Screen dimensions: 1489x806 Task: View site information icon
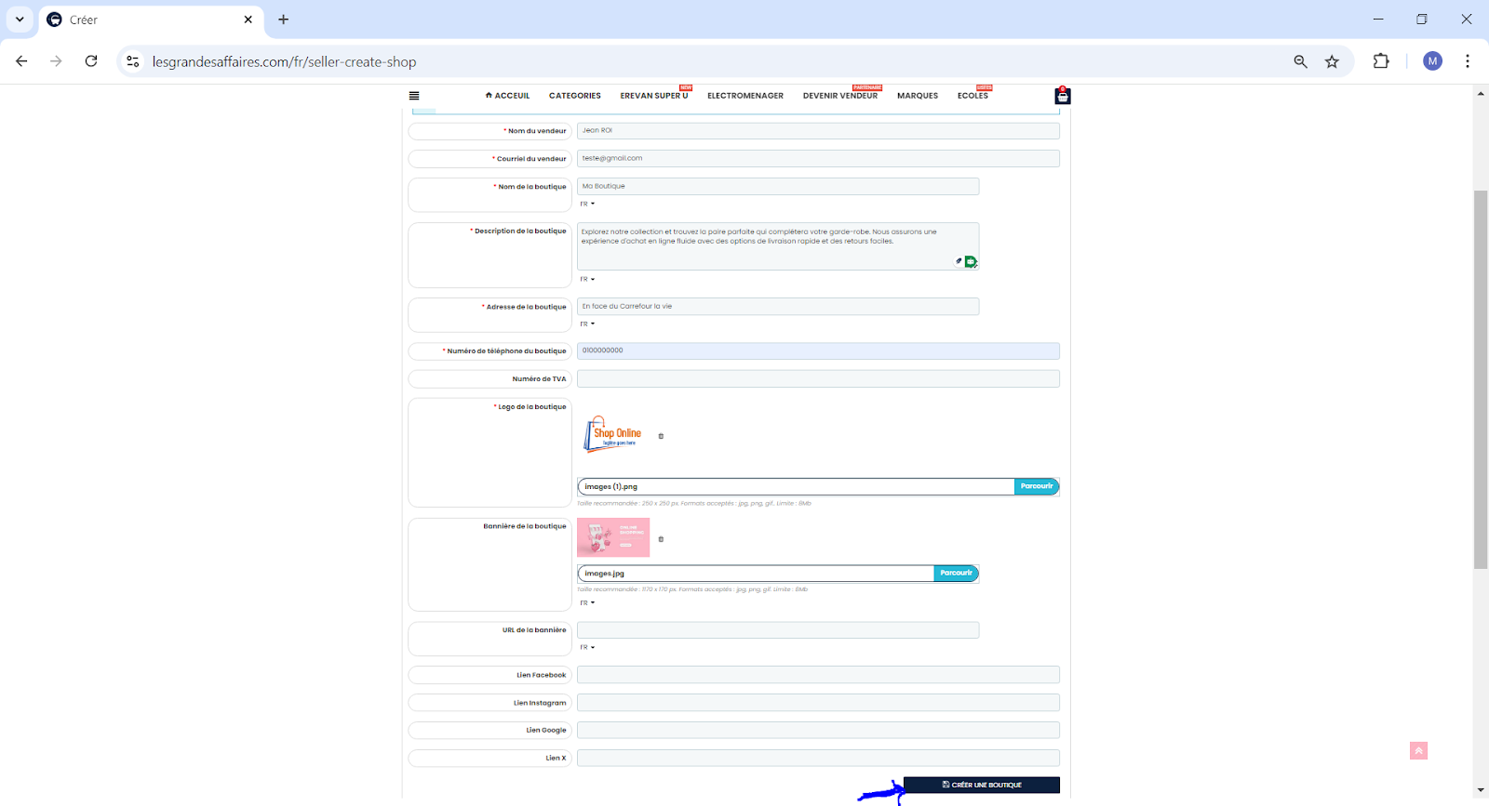[133, 61]
